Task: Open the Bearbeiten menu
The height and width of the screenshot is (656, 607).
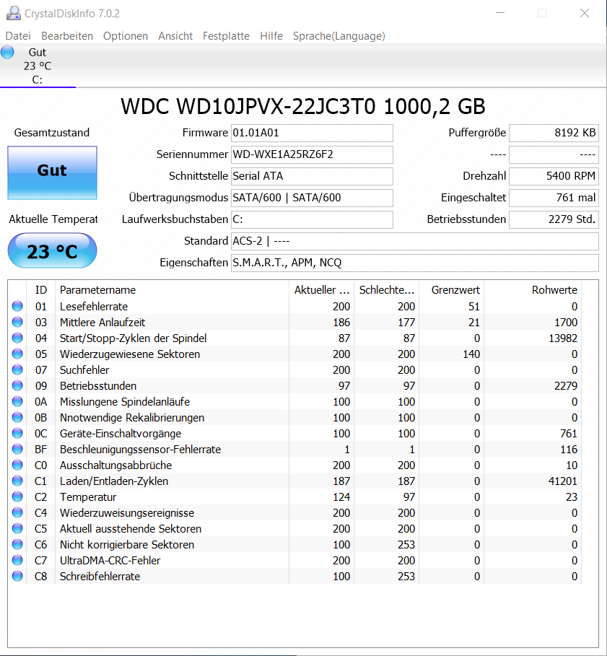Action: [67, 36]
